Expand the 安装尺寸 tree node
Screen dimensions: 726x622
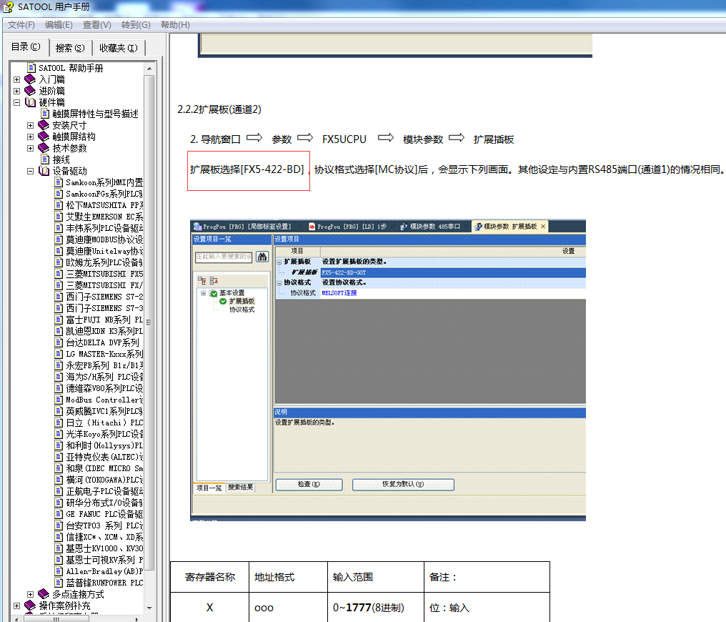click(x=30, y=125)
